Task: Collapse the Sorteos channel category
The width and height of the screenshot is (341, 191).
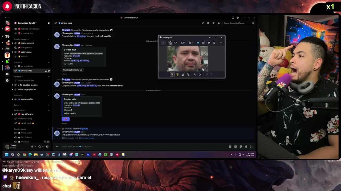Action: point(18,62)
